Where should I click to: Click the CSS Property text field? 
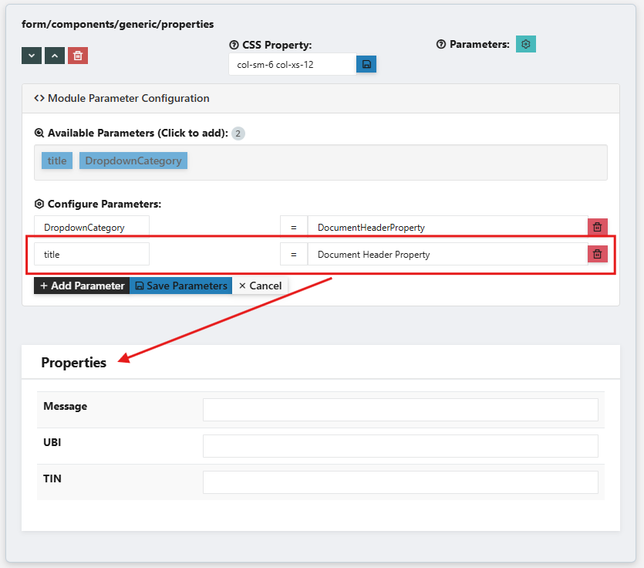(x=292, y=64)
